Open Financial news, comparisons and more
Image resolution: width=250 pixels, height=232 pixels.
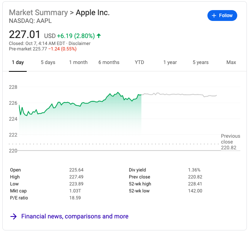pos(75,216)
